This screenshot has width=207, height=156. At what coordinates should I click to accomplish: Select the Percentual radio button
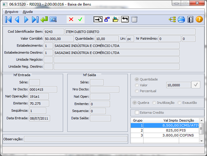click(137, 91)
